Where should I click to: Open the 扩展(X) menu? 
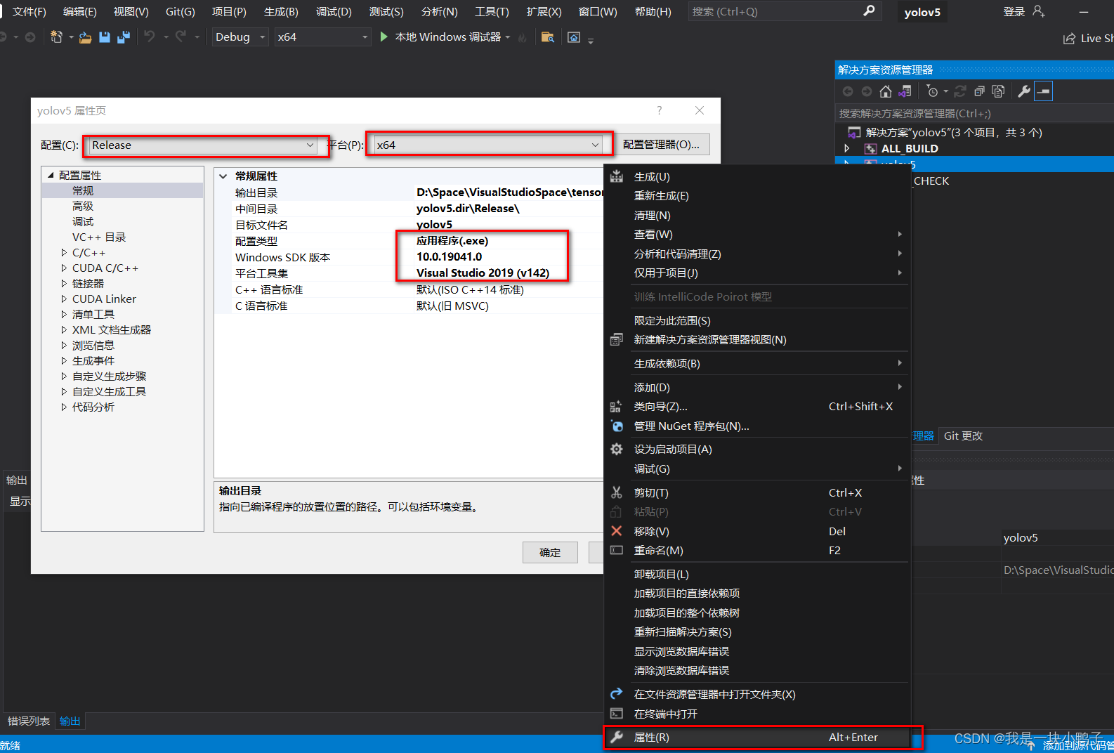[544, 11]
